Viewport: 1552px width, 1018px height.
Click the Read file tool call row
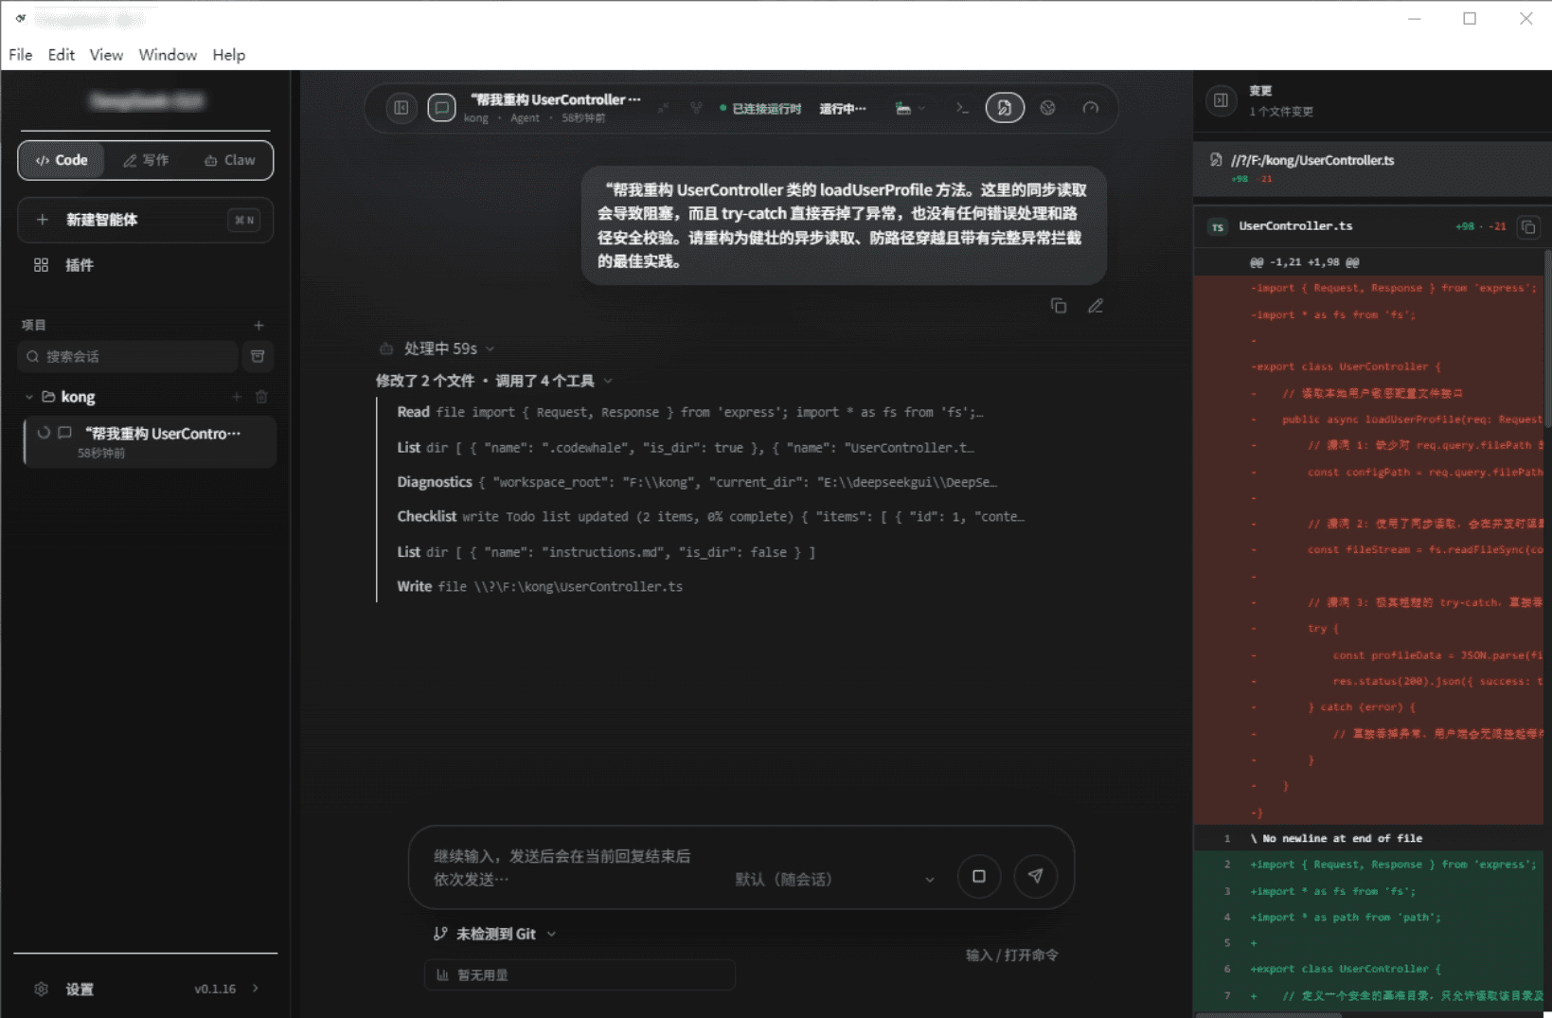(689, 412)
